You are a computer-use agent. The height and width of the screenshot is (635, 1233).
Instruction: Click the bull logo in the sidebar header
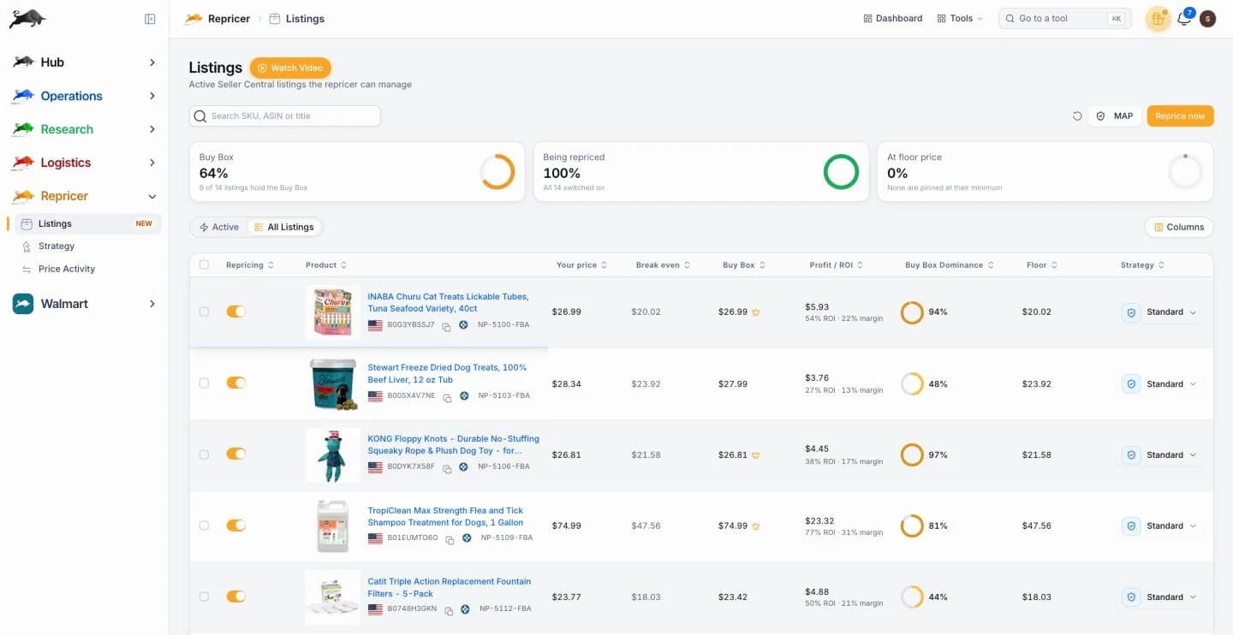tap(27, 19)
